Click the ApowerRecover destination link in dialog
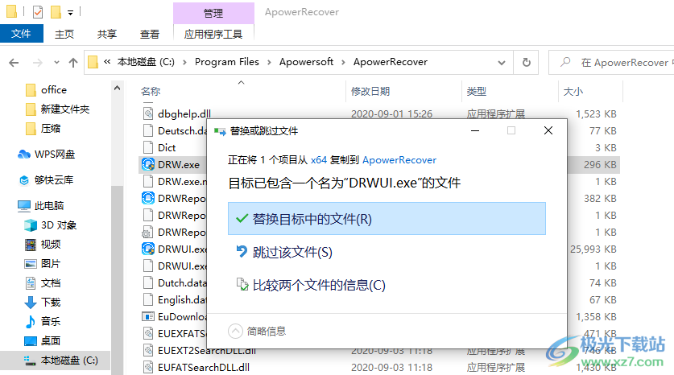This screenshot has width=674, height=375. [399, 160]
